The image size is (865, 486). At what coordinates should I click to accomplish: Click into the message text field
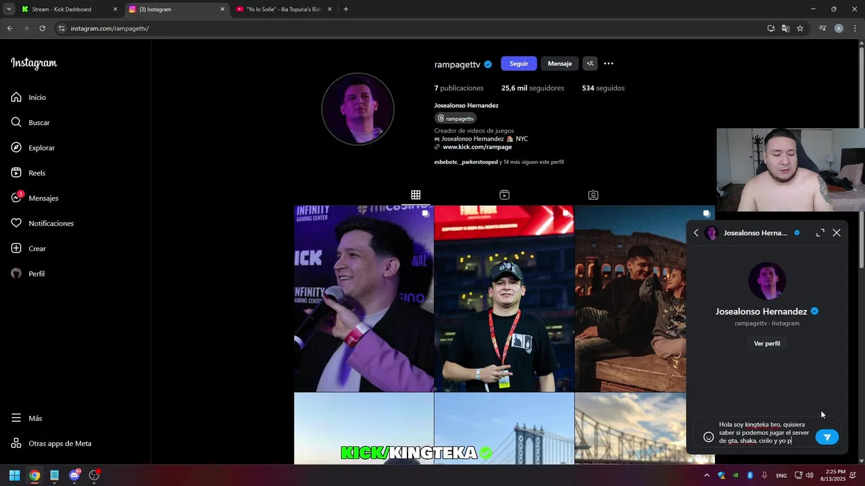764,433
